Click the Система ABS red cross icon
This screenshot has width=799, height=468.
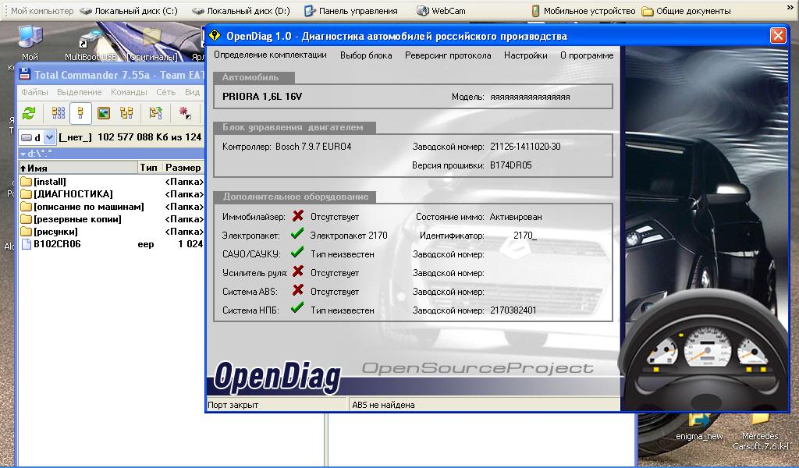[x=297, y=291]
